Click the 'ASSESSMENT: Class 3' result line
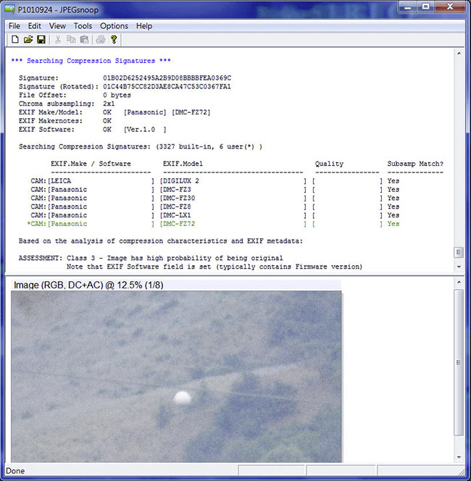 click(151, 259)
